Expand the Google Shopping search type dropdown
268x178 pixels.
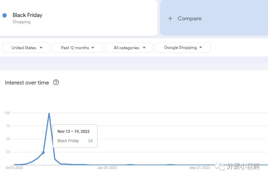pos(183,47)
